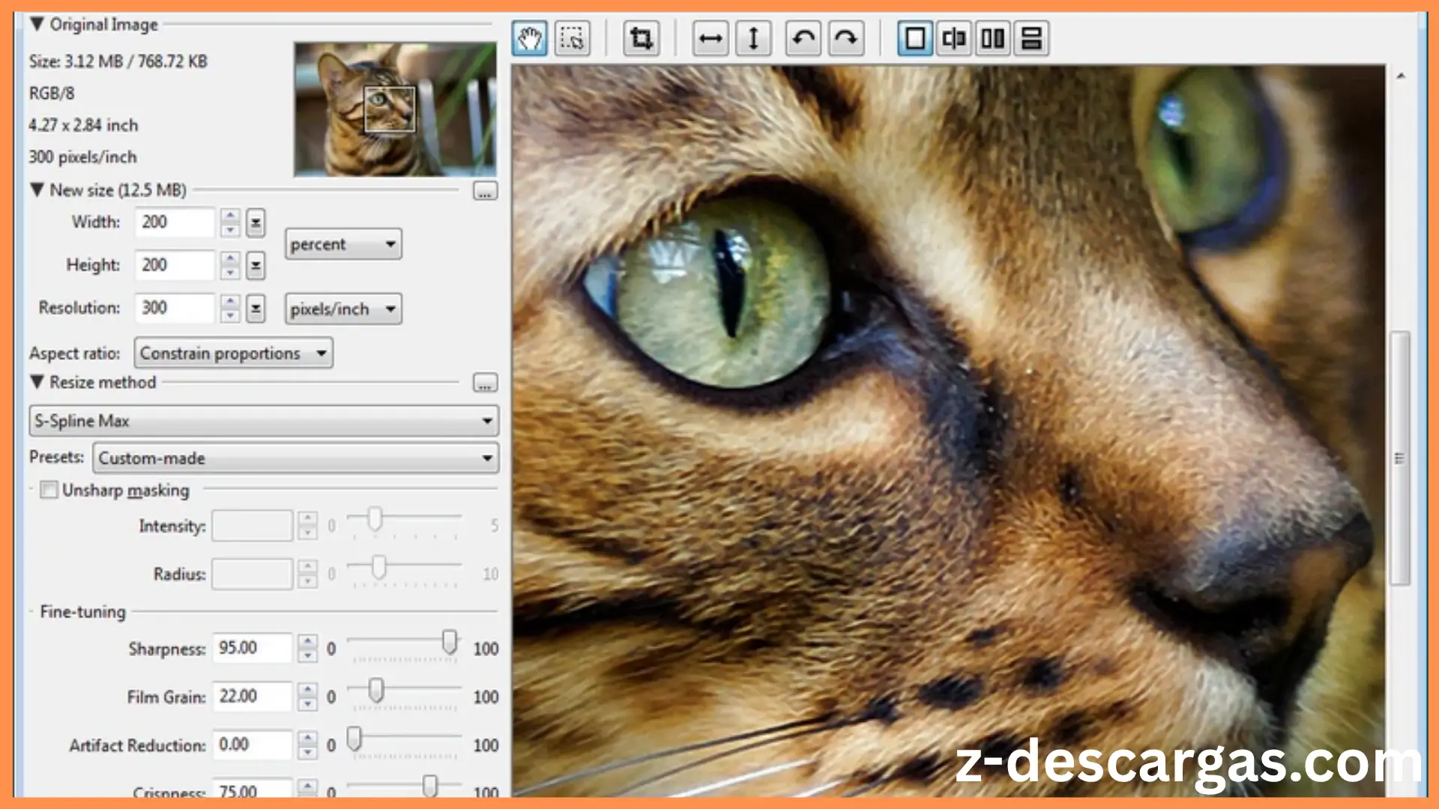Click the 'RGB/8' color mode text
This screenshot has width=1439, height=809.
point(52,94)
